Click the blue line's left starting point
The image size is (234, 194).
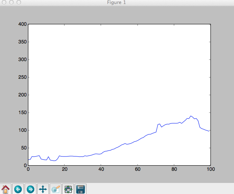click(x=29, y=159)
